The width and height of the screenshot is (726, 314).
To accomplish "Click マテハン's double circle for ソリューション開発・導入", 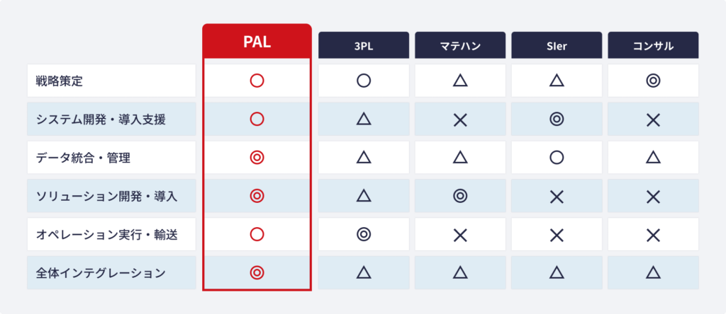I will (x=460, y=196).
